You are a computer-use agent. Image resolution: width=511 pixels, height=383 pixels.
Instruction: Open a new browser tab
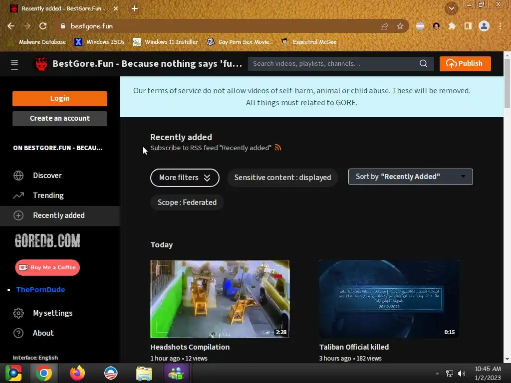(135, 8)
